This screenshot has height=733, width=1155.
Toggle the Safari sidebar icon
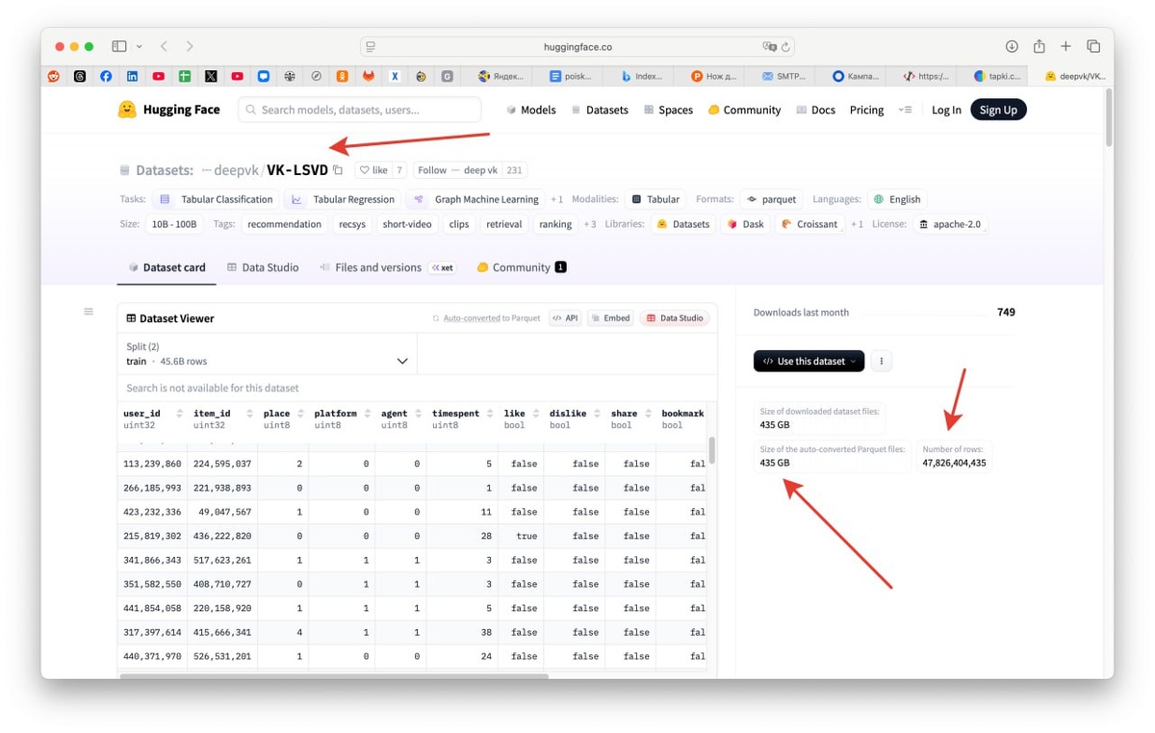119,46
